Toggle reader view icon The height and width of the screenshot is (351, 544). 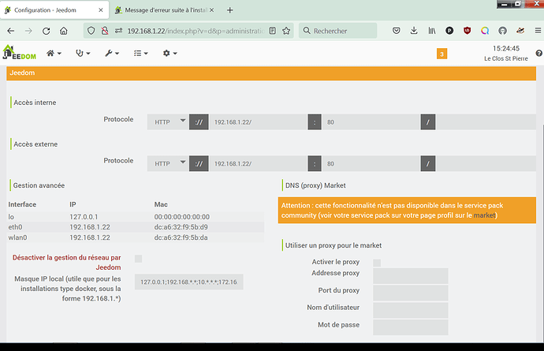coord(273,31)
